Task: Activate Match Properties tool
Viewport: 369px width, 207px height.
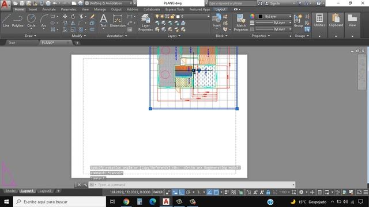Action: (241, 22)
